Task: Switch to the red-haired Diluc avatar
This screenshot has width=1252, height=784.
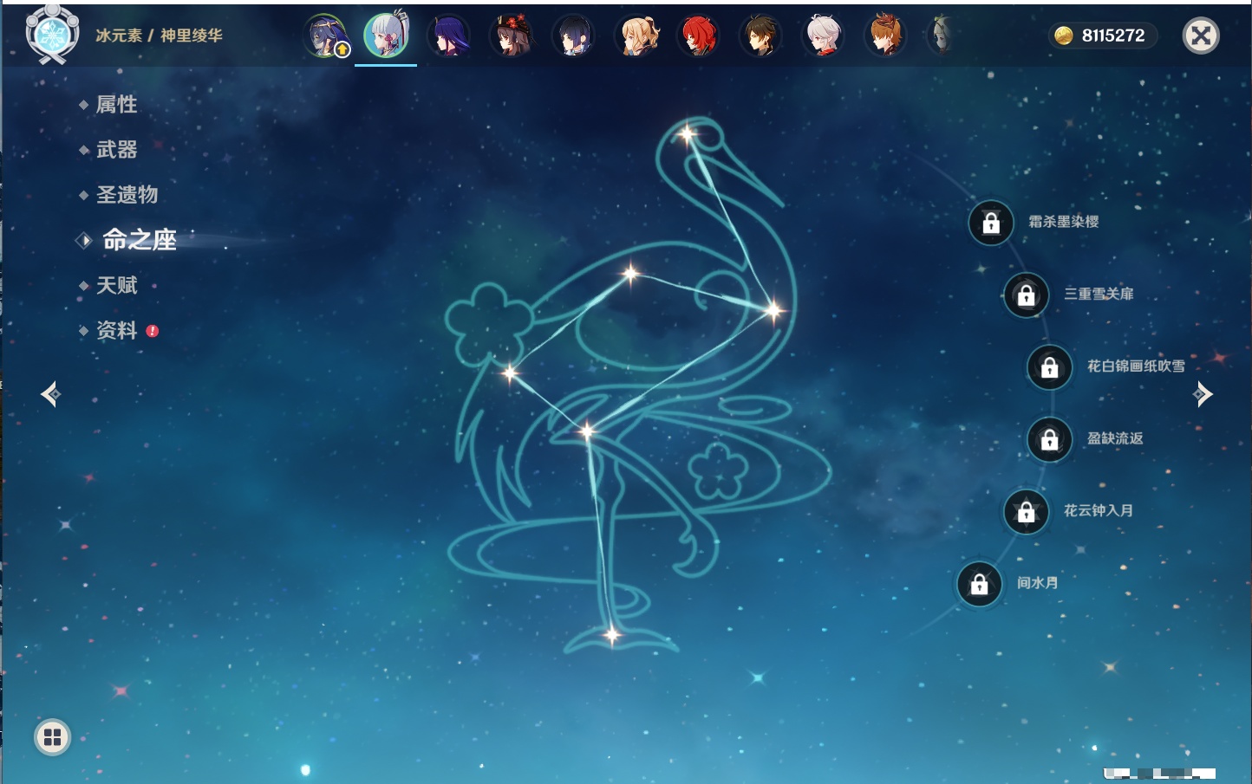Action: click(699, 36)
